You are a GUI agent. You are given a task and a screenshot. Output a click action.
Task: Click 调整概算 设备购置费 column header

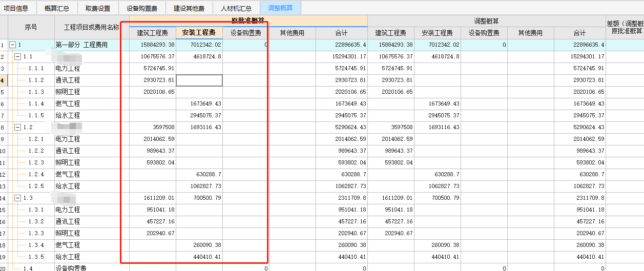pos(484,33)
